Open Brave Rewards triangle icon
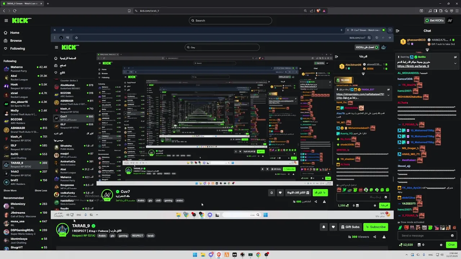Viewport: 461px width, 259px height. 324,11
